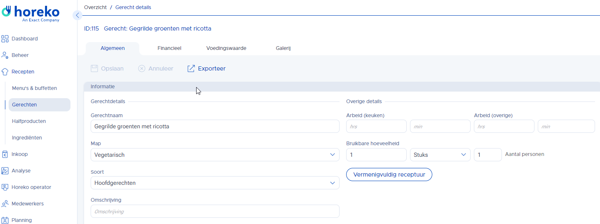Viewport: 600px width, 224px height.
Task: Click the Exporteer button
Action: (206, 68)
